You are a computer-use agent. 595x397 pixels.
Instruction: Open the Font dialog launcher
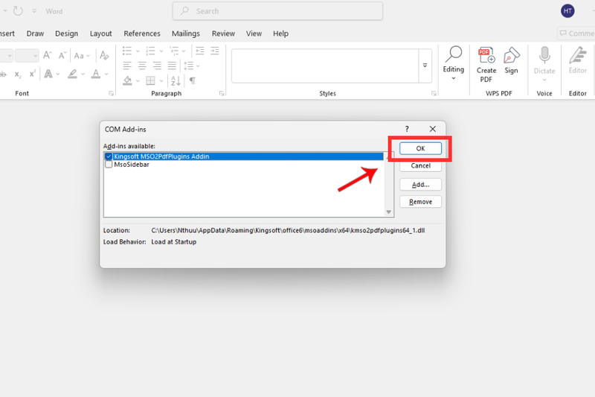pyautogui.click(x=111, y=93)
